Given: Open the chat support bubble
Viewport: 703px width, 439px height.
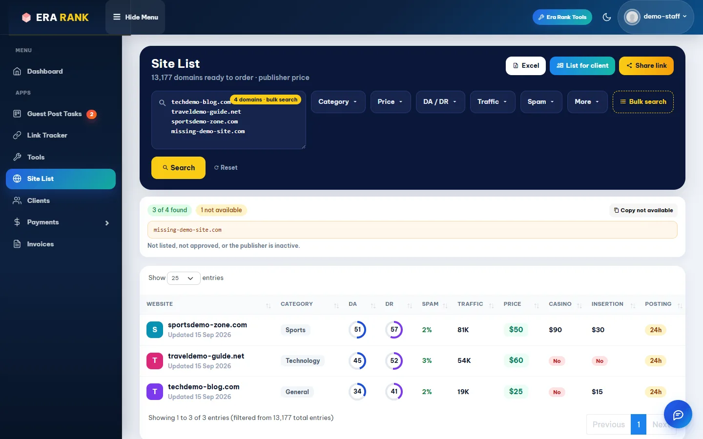Looking at the screenshot, I should (x=678, y=415).
